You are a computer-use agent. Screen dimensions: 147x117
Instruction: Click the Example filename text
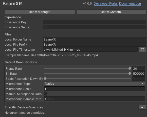[x=51, y=55]
